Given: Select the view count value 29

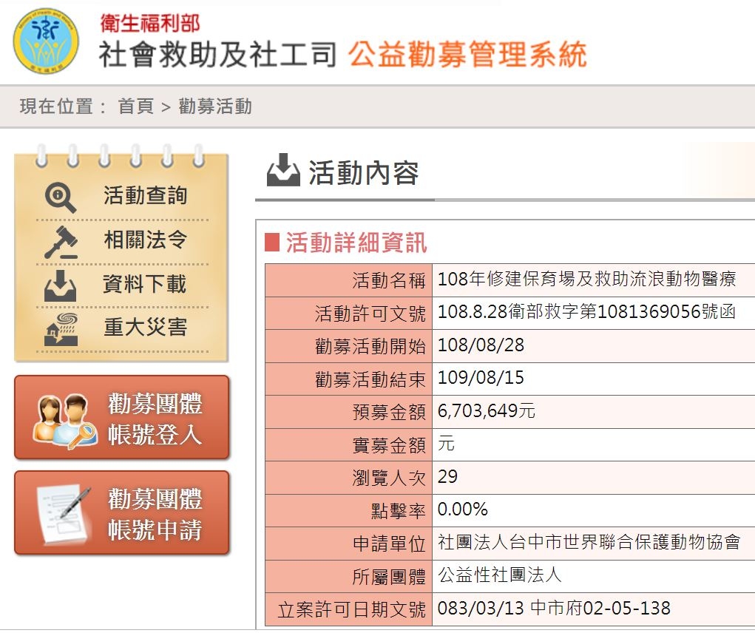Looking at the screenshot, I should [x=447, y=476].
